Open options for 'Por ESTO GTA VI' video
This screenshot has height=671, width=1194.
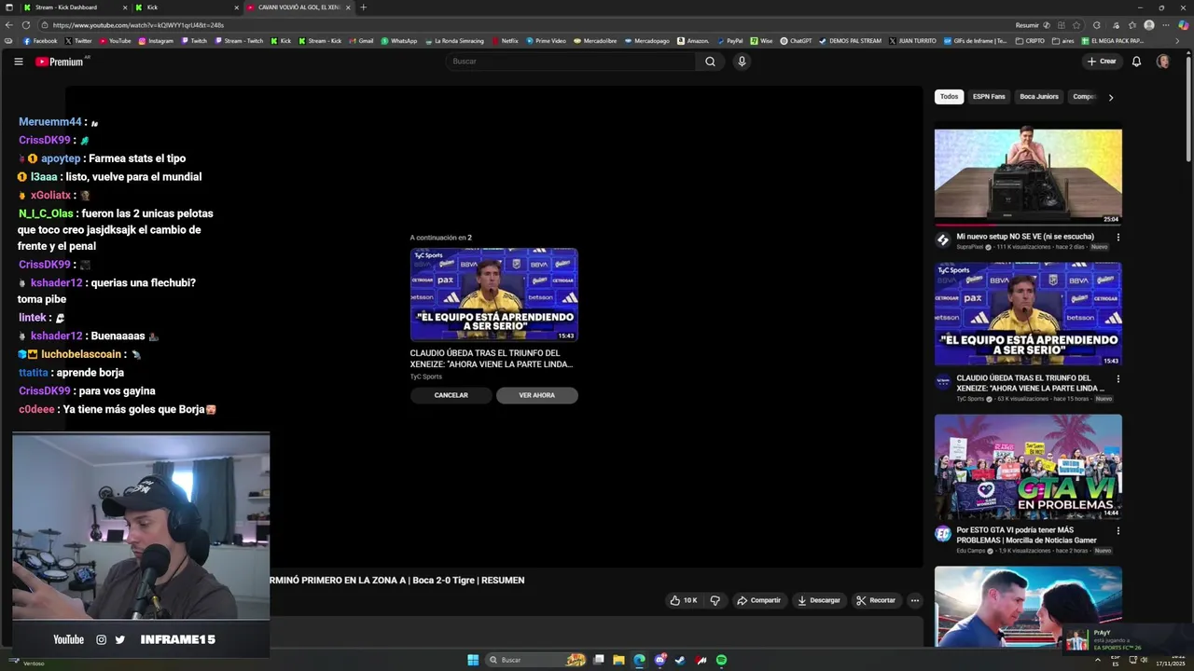pyautogui.click(x=1118, y=530)
